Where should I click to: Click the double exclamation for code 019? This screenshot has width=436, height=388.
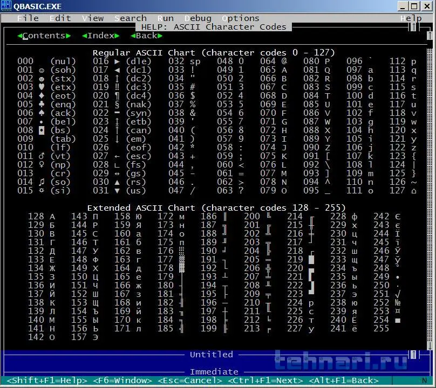pyautogui.click(x=117, y=87)
